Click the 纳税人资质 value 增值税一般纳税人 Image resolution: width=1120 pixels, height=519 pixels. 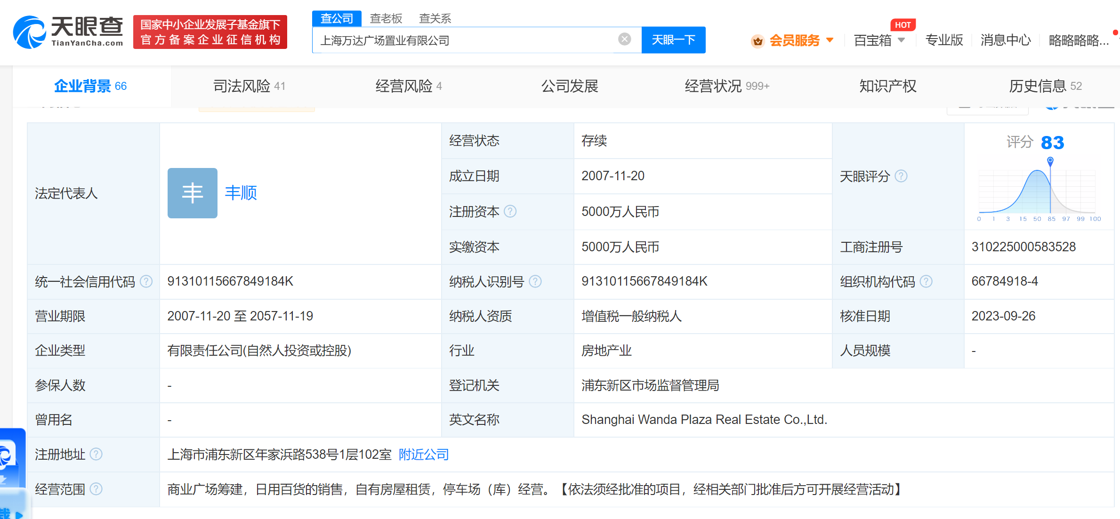coord(631,316)
